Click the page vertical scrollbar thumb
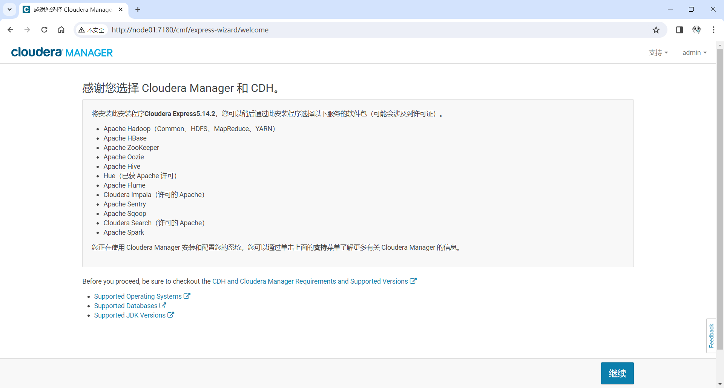This screenshot has height=388, width=724. (x=720, y=199)
